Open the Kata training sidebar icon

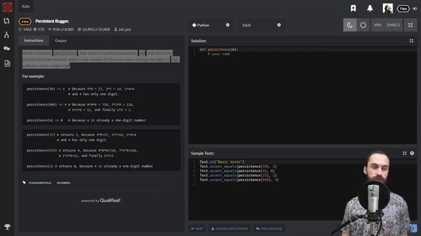(x=7, y=21)
